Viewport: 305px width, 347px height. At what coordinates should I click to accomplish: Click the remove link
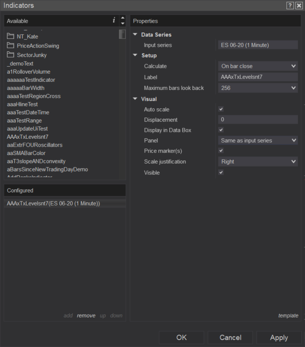(x=86, y=316)
